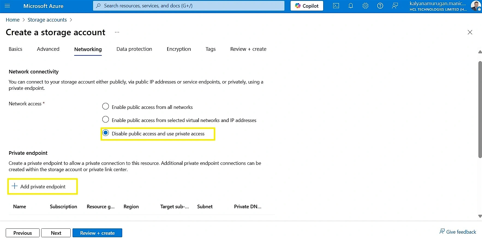Open the account profile avatar
Screen dimensions: 482x238
(475, 6)
